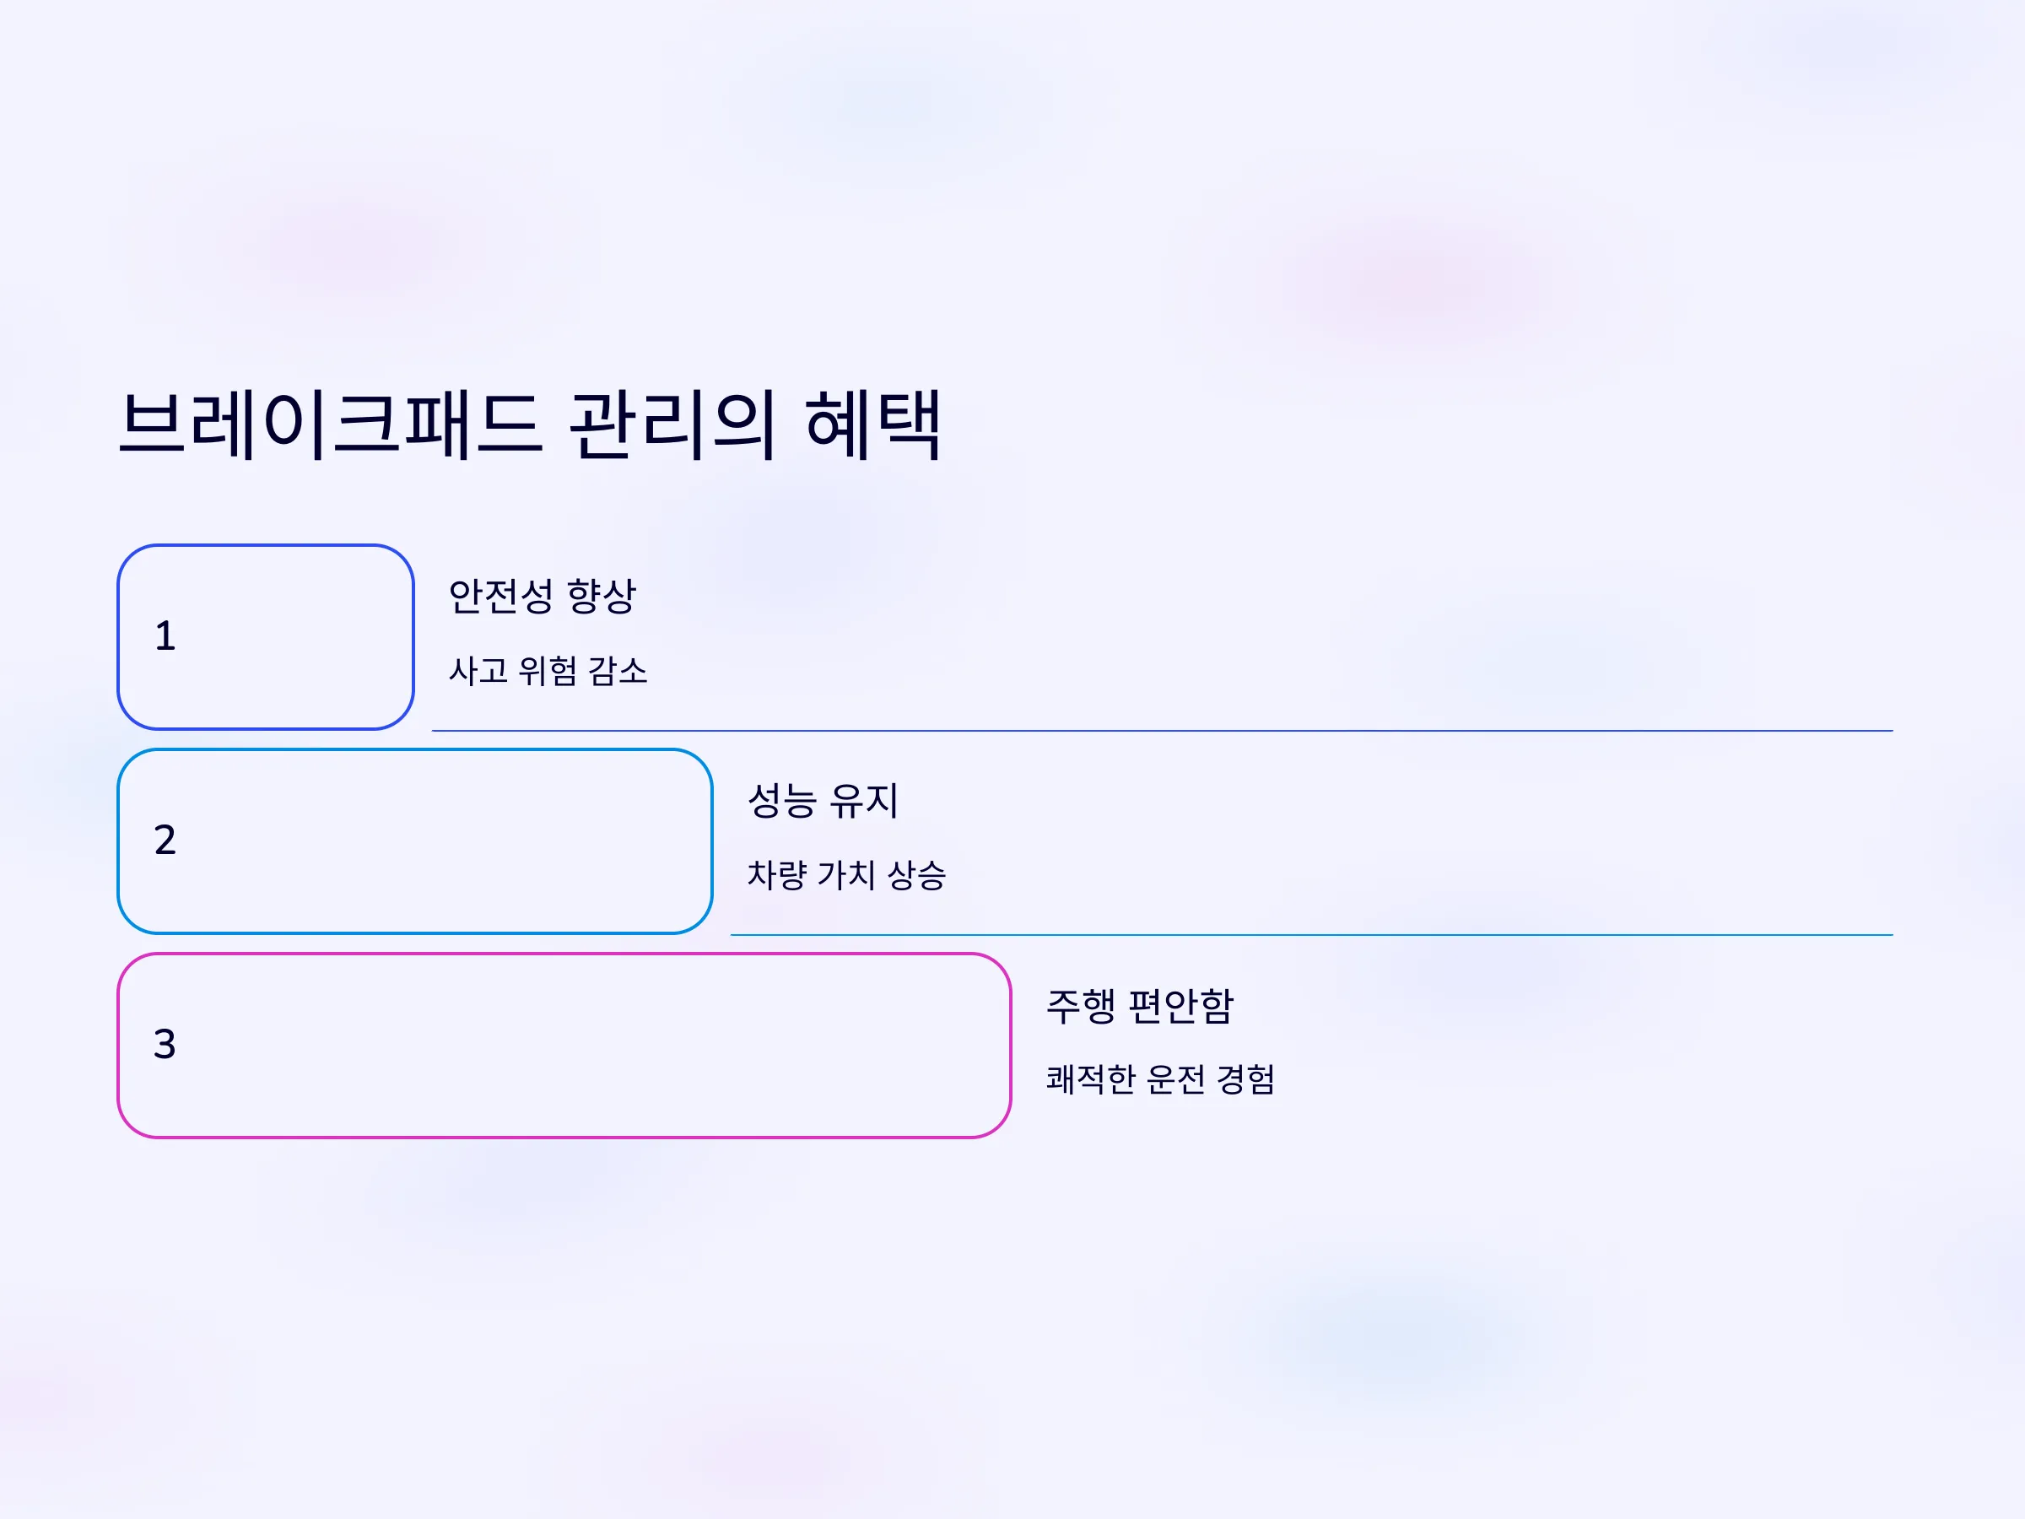Screen dimensions: 2025x1519
Task: Click the text 사고 위험 감소
Action: click(x=548, y=671)
